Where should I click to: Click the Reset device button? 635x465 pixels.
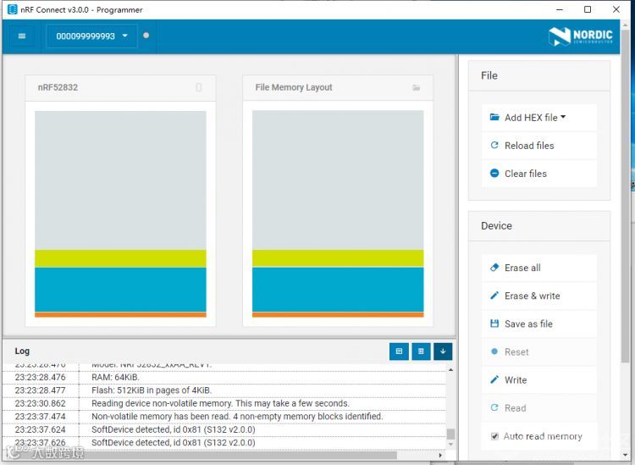coord(539,352)
